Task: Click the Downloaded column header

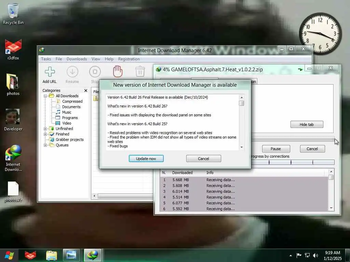Action: pos(183,173)
